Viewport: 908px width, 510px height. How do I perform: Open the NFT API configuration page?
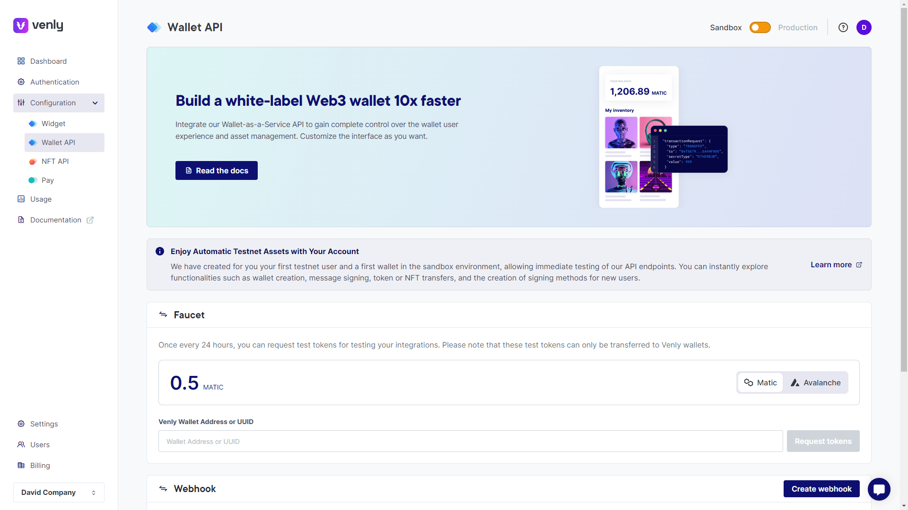click(x=55, y=161)
